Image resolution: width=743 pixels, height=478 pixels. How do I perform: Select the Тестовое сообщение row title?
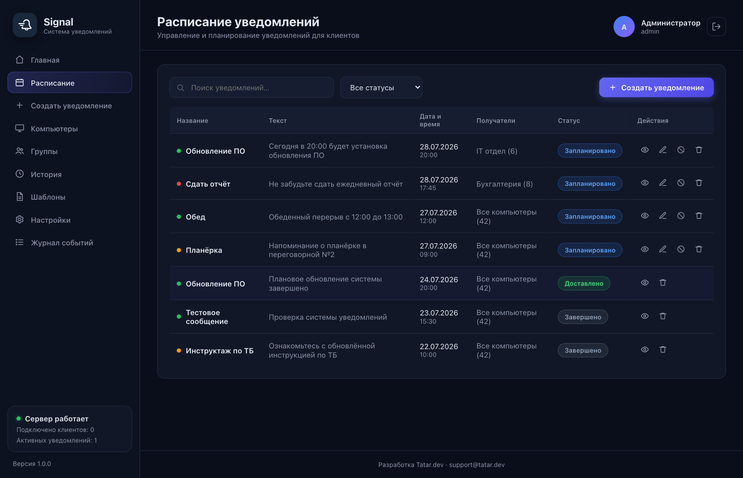[207, 317]
